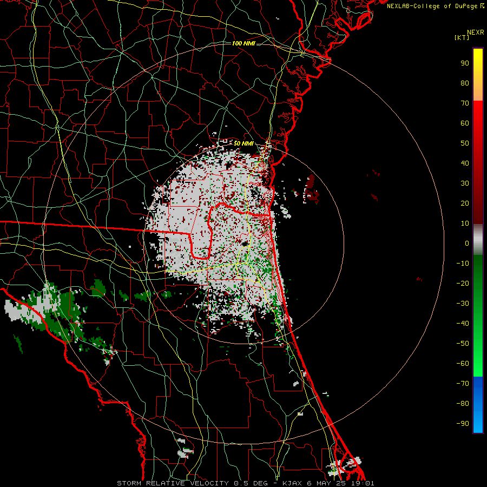Pick the yellow top segment of color scale
This screenshot has height=487, width=487.
pos(478,75)
